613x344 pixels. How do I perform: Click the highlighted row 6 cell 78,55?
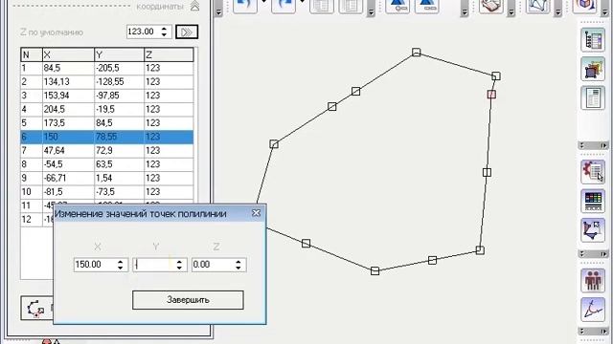119,137
